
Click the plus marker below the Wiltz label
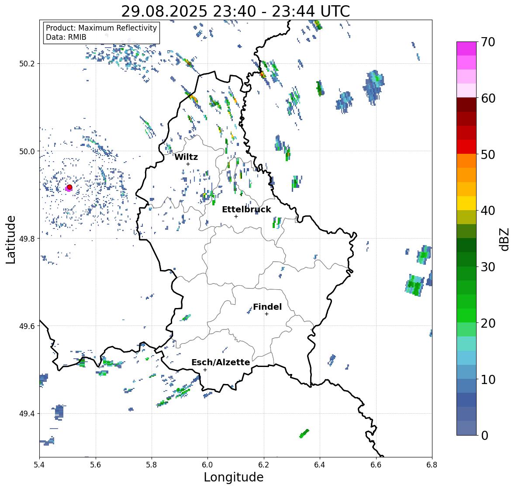tap(188, 164)
